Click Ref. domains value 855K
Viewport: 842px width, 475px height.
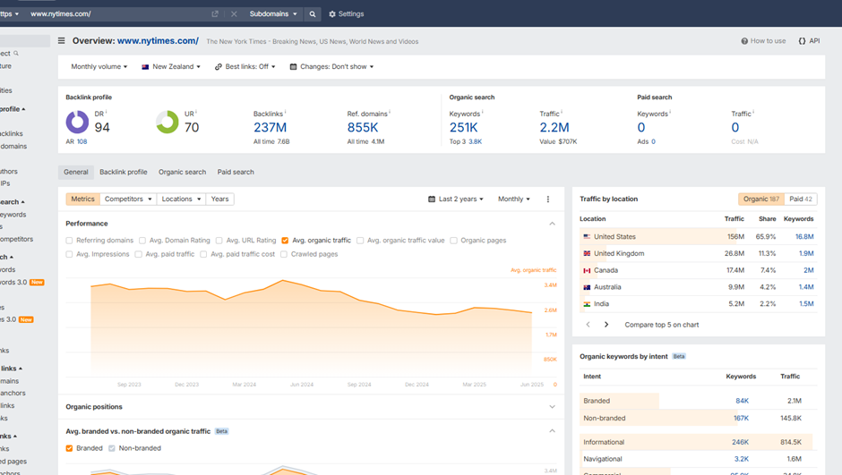click(363, 128)
